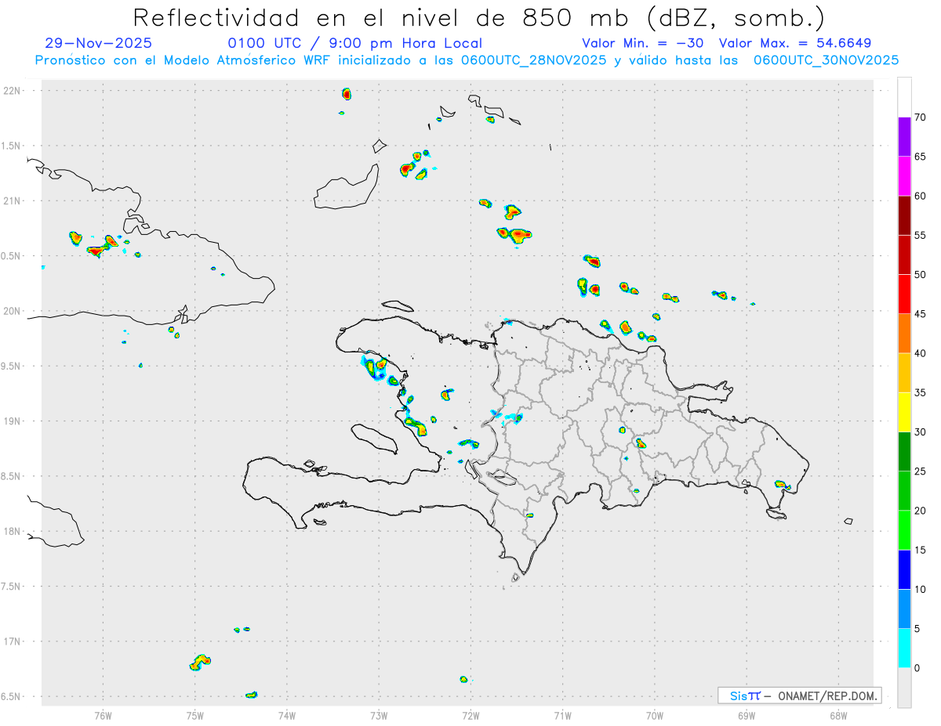Click the '72W' longitude label

point(470,715)
